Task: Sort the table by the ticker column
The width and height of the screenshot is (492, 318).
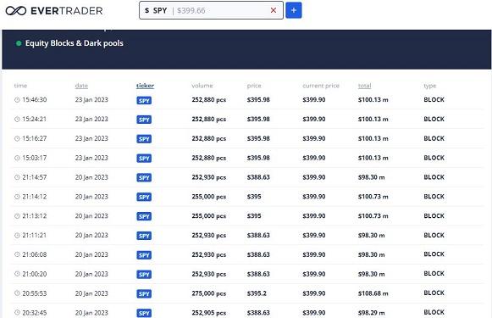Action: [x=145, y=86]
